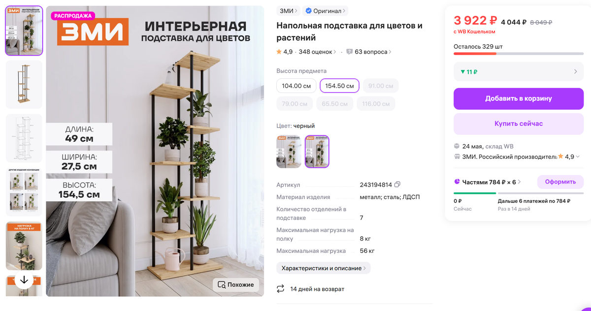Image resolution: width=591 pixels, height=311 pixels.
Task: Open the white frame dimensions thumbnail
Action: [24, 138]
